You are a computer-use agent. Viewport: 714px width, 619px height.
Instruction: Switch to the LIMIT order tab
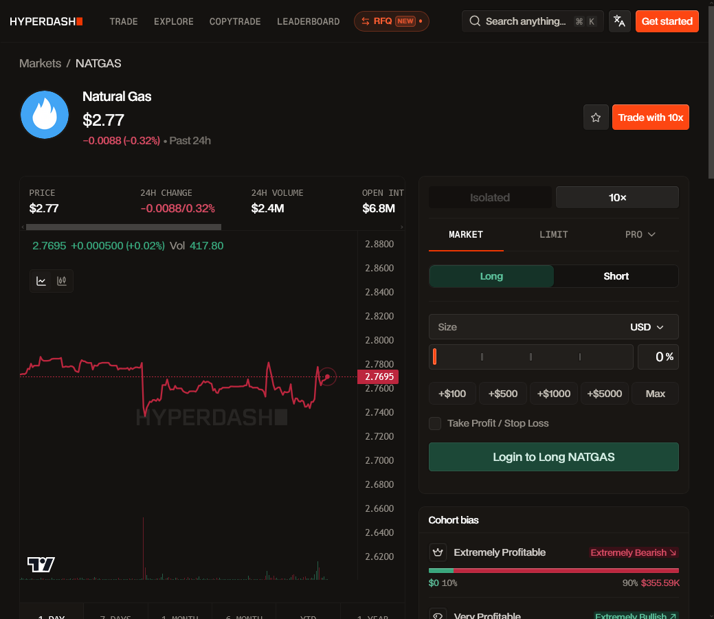coord(553,234)
